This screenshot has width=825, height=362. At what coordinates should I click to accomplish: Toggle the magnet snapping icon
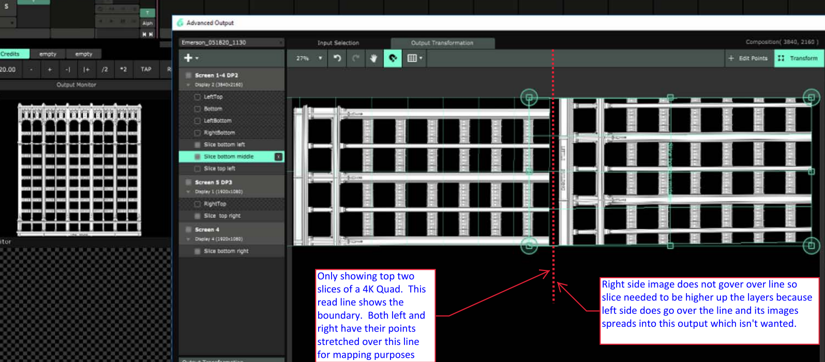tap(393, 58)
